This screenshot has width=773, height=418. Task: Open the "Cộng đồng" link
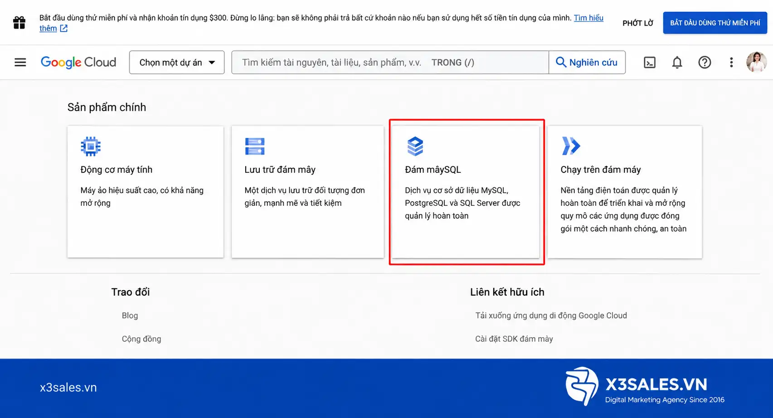141,339
